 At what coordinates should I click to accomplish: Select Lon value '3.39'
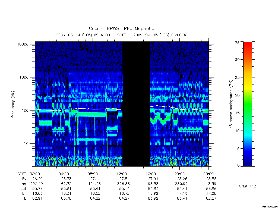point(212,184)
